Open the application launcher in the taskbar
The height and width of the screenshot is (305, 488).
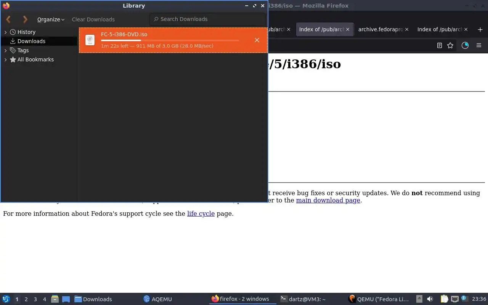pos(6,299)
